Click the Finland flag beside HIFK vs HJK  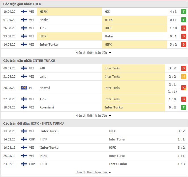tap(24, 12)
